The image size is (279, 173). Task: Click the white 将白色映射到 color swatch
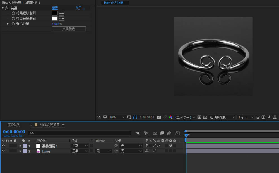click(55, 18)
